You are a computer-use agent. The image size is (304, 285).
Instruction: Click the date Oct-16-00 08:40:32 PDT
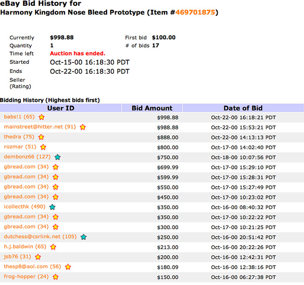point(243,207)
